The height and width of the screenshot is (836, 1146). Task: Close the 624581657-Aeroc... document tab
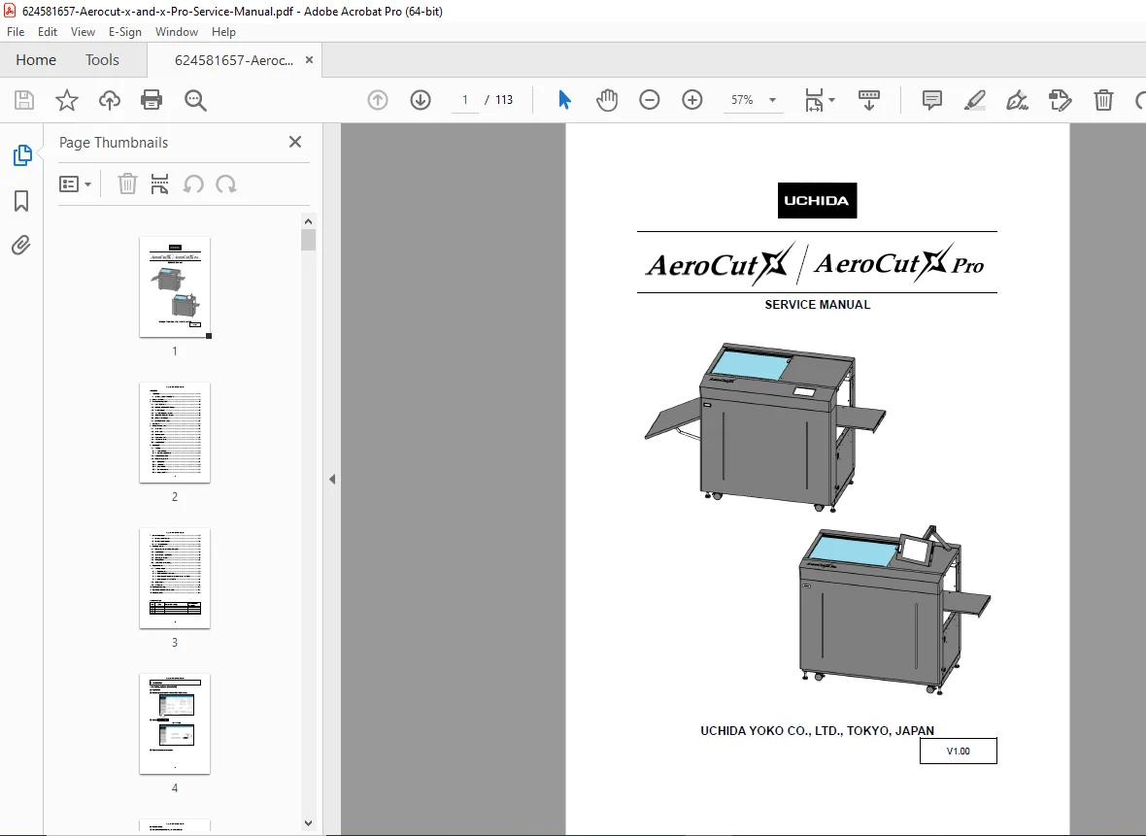point(309,60)
